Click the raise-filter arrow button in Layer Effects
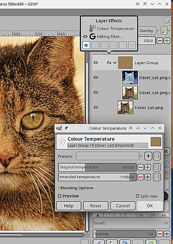Image resolution: width=173 pixels, height=244 pixels. [104, 45]
